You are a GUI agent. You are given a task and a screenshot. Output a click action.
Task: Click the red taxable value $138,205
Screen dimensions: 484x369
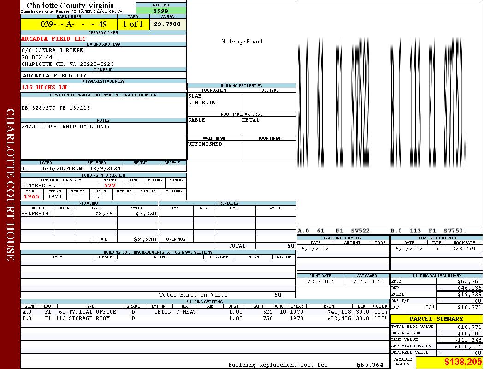click(462, 362)
